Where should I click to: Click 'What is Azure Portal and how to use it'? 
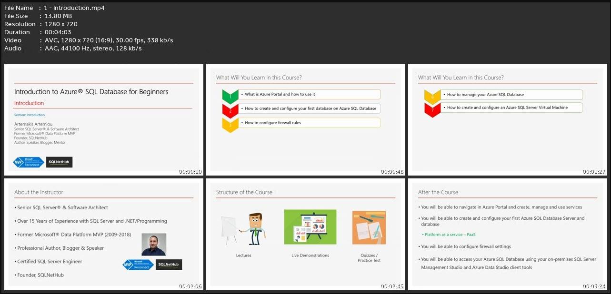tap(280, 94)
